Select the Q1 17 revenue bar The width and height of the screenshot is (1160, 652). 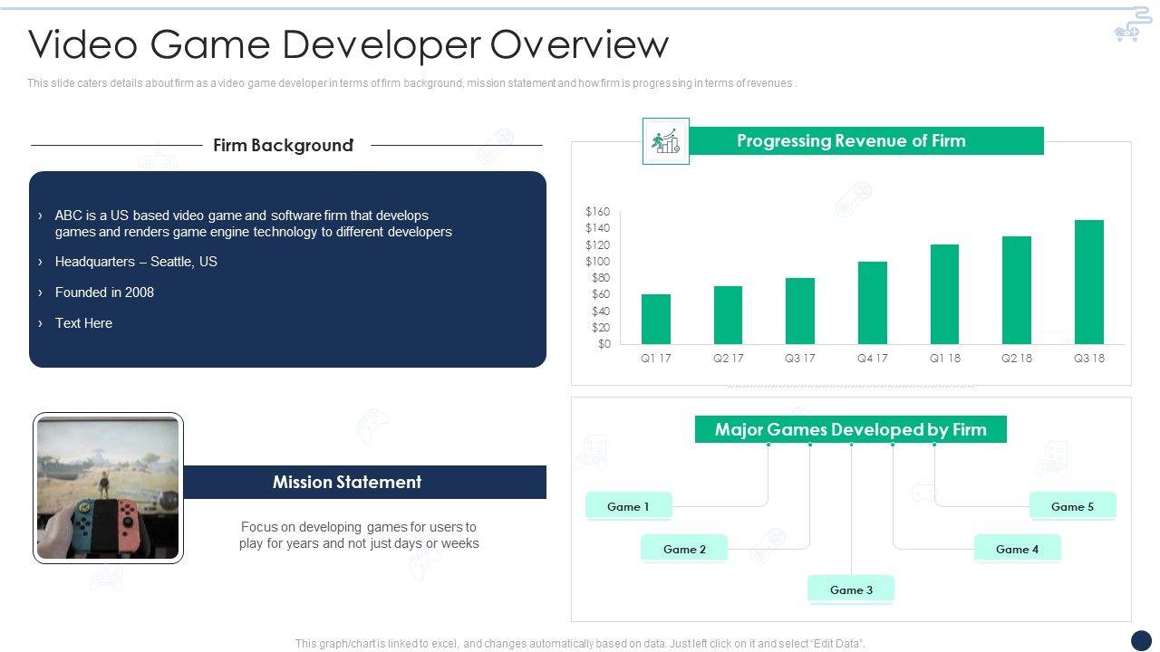[x=656, y=319]
